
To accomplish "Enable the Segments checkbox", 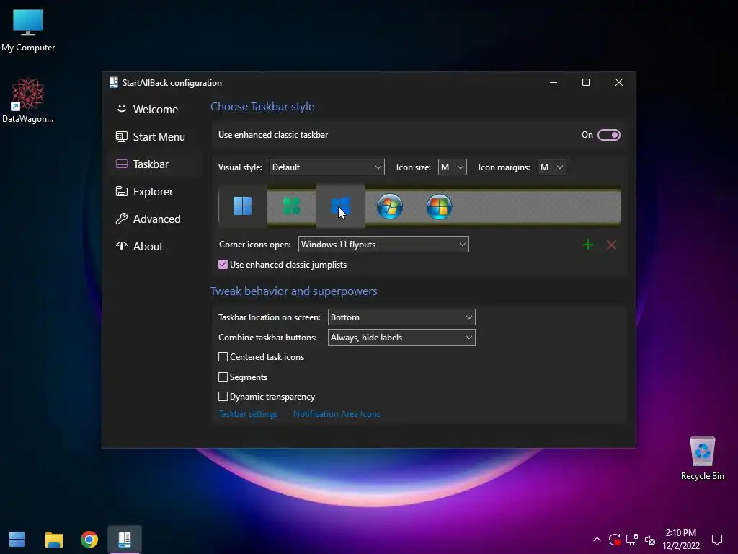I will click(223, 377).
